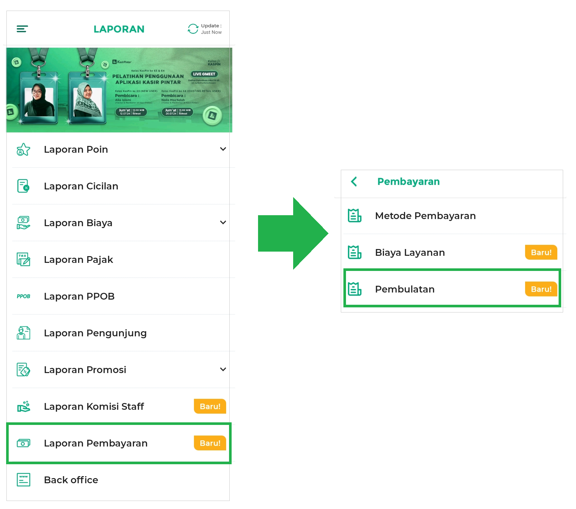Expand the Laporan Promosi chevron
576x509 pixels.
tap(223, 370)
